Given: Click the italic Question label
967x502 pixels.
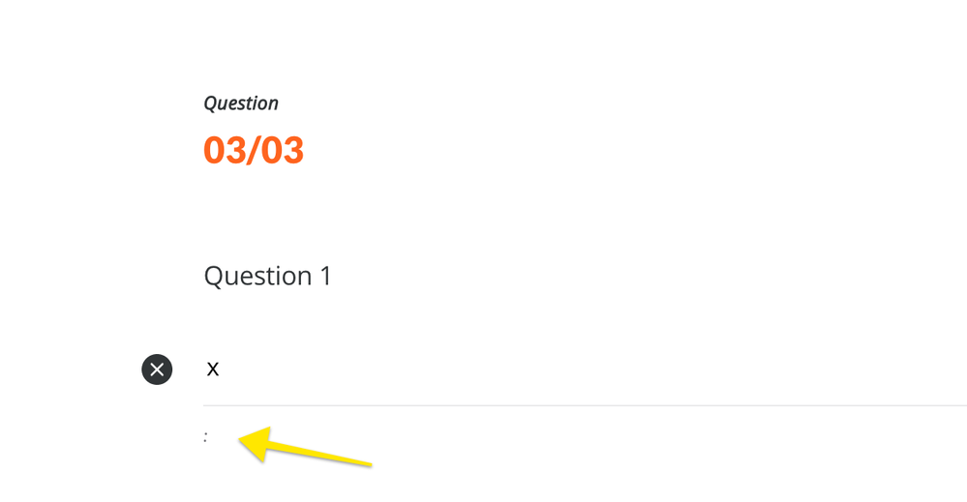Looking at the screenshot, I should pyautogui.click(x=241, y=103).
